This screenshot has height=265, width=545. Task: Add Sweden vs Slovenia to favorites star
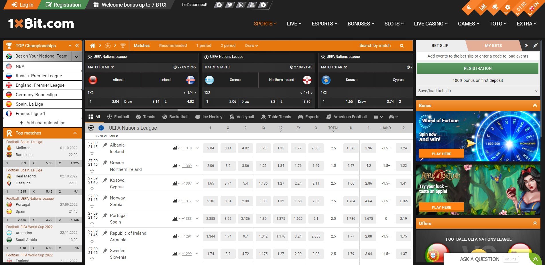pos(92,259)
